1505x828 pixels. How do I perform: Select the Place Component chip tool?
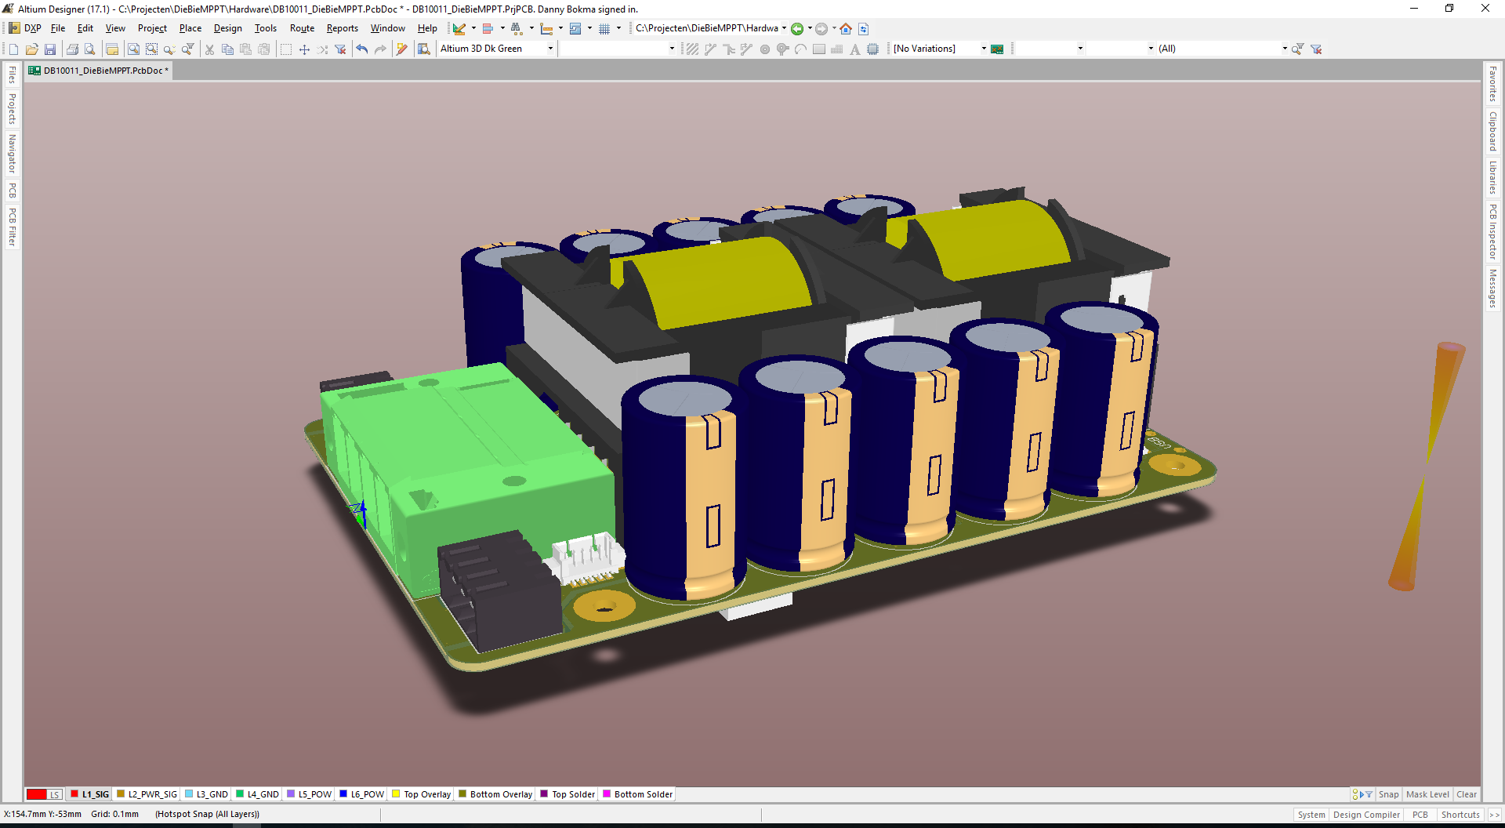click(x=872, y=49)
